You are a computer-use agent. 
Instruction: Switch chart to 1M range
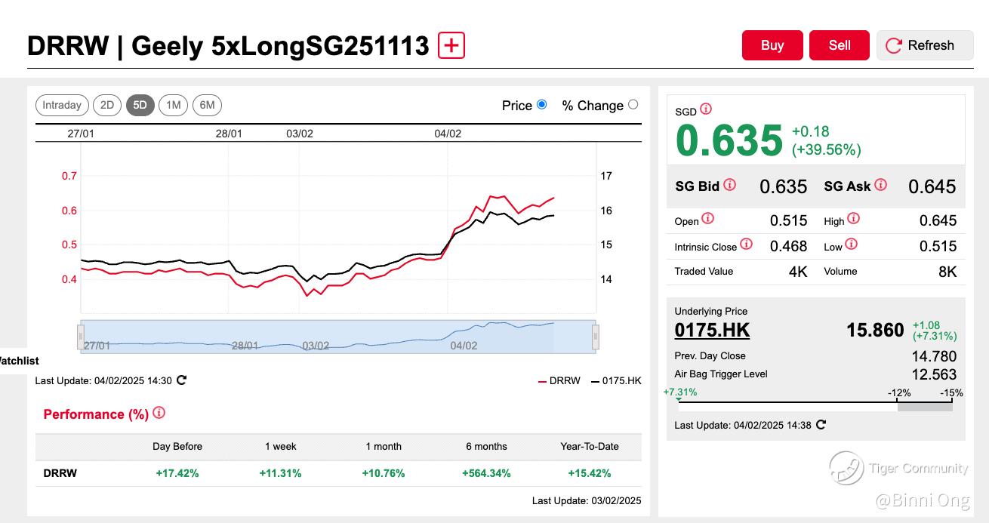174,105
